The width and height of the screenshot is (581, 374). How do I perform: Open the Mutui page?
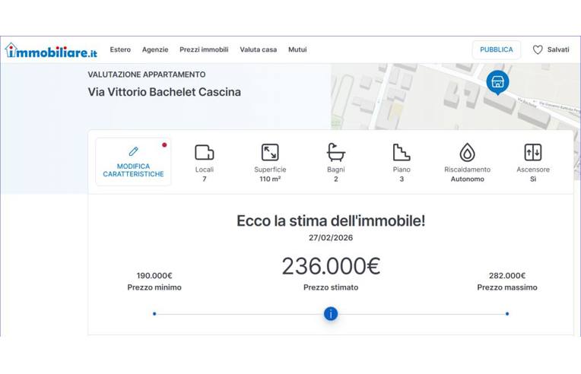click(x=297, y=49)
